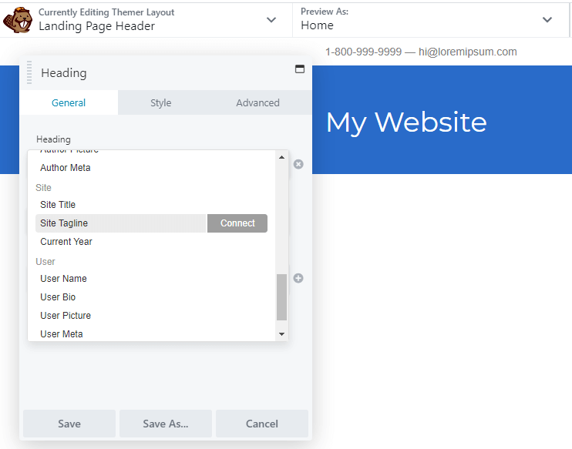Expand the Themer Layout title dropdown

point(271,20)
